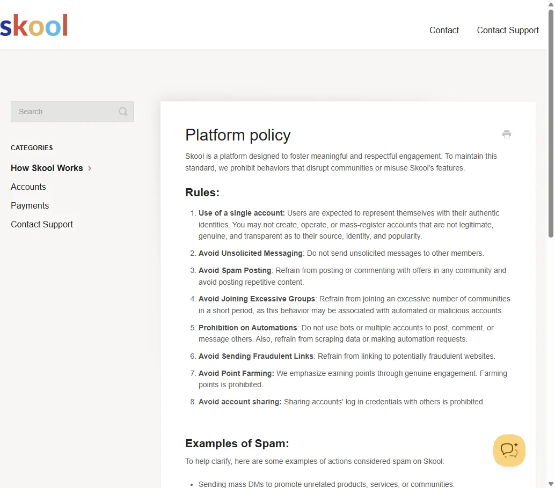This screenshot has width=555, height=488.
Task: Click the bold Avoid Point Farming text
Action: click(x=236, y=373)
